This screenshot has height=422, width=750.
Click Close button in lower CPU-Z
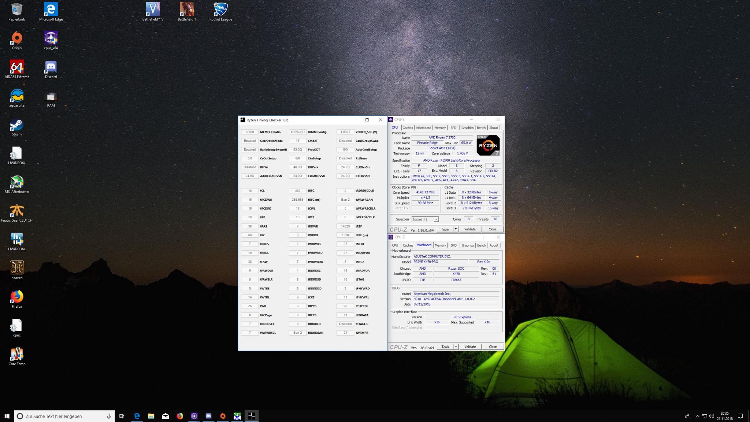(493, 347)
